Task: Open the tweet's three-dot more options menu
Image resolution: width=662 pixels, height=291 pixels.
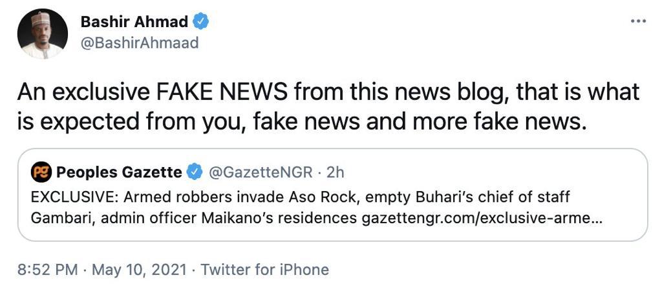Action: 637,21
